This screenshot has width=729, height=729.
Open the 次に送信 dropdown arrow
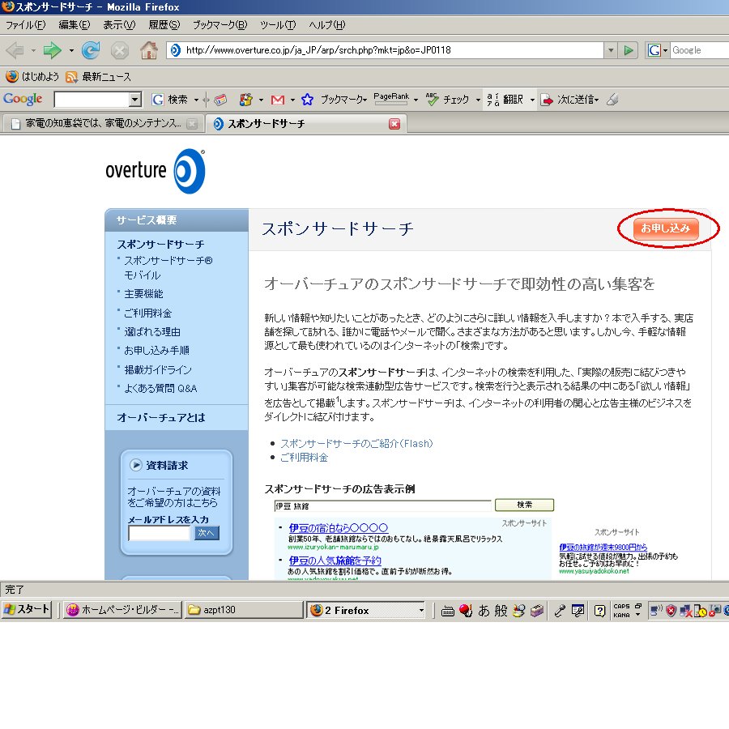[x=596, y=100]
